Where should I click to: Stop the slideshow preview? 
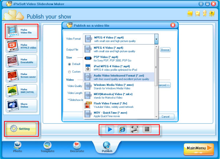coord(147,129)
